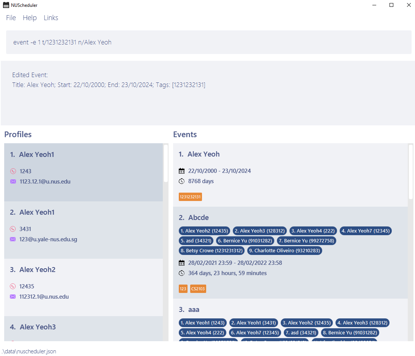Select event title 3. aaa
The height and width of the screenshot is (356, 415).
pyautogui.click(x=189, y=310)
